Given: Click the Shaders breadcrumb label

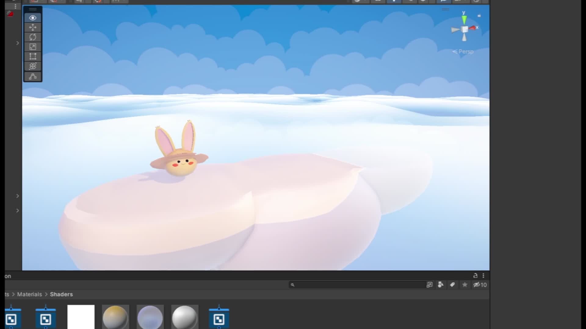Looking at the screenshot, I should pos(61,294).
